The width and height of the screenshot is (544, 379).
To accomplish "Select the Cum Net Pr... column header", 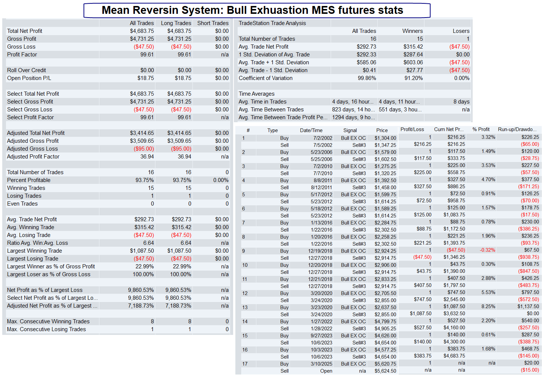I will pos(449,129).
